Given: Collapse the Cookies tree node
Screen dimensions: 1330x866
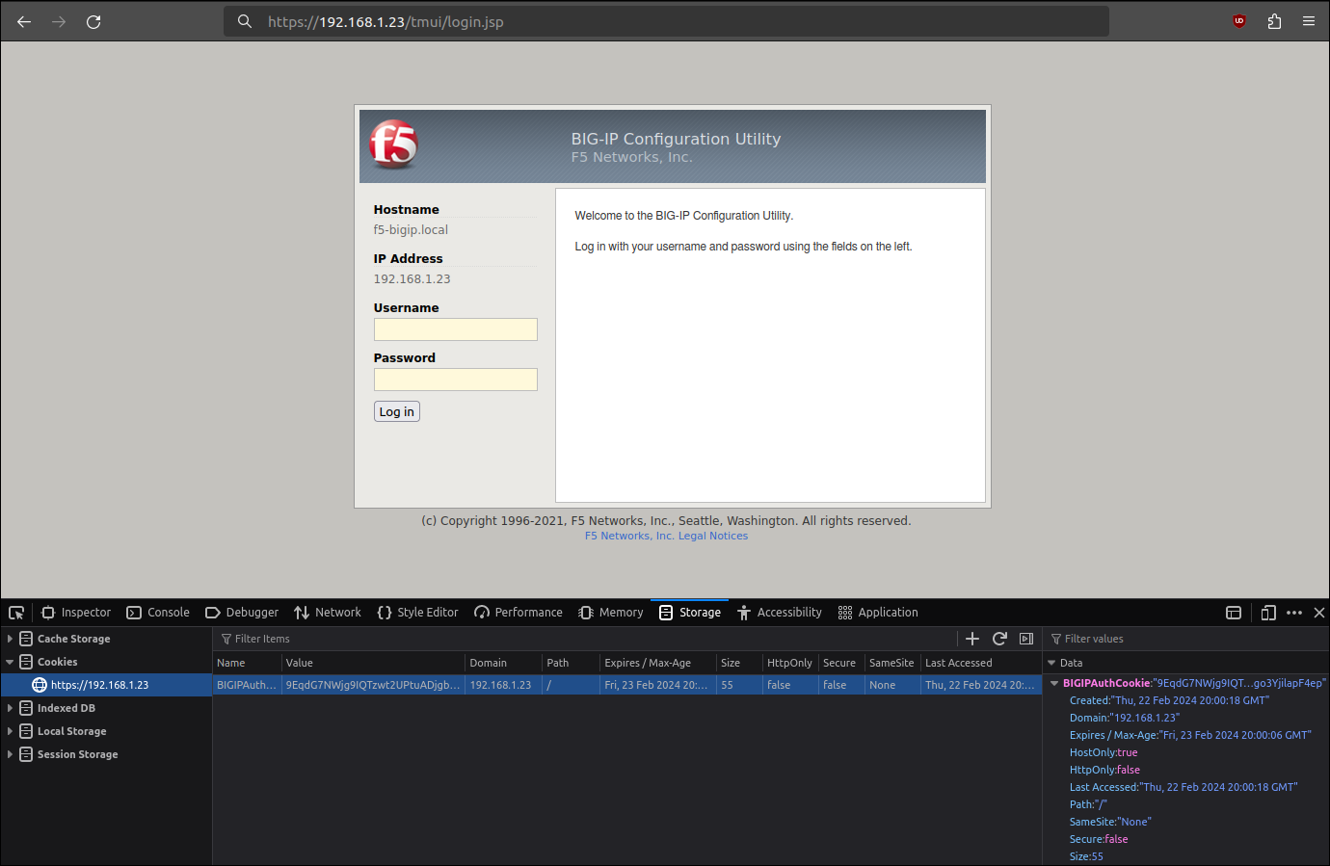Looking at the screenshot, I should [x=10, y=662].
